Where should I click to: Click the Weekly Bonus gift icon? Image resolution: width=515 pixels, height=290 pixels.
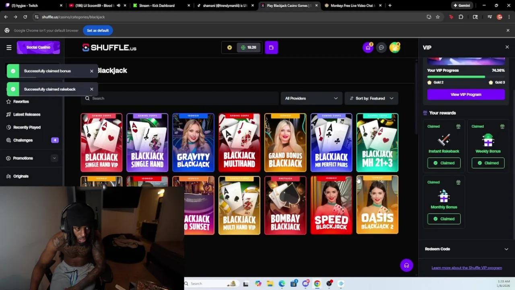point(502,126)
